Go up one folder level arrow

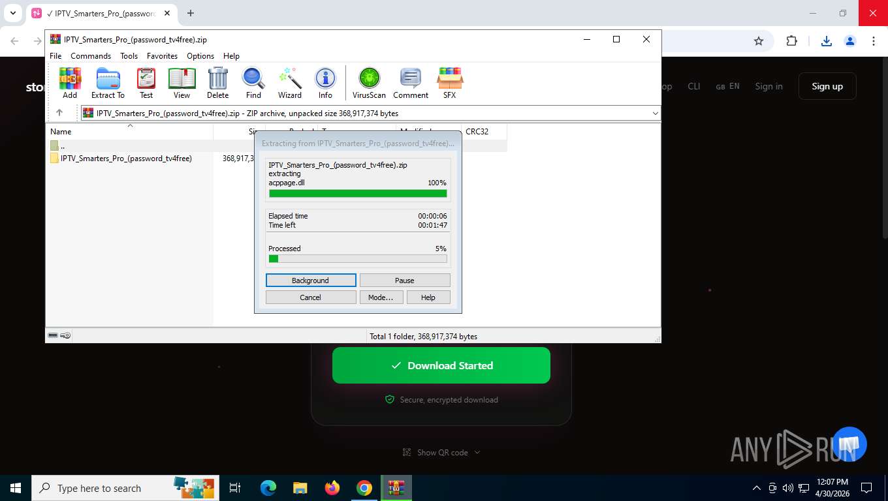click(59, 113)
